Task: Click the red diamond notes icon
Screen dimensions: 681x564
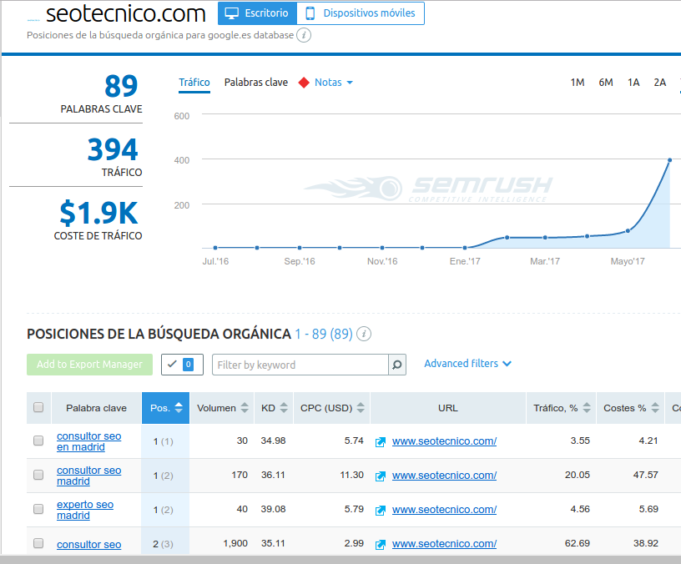Action: tap(304, 83)
